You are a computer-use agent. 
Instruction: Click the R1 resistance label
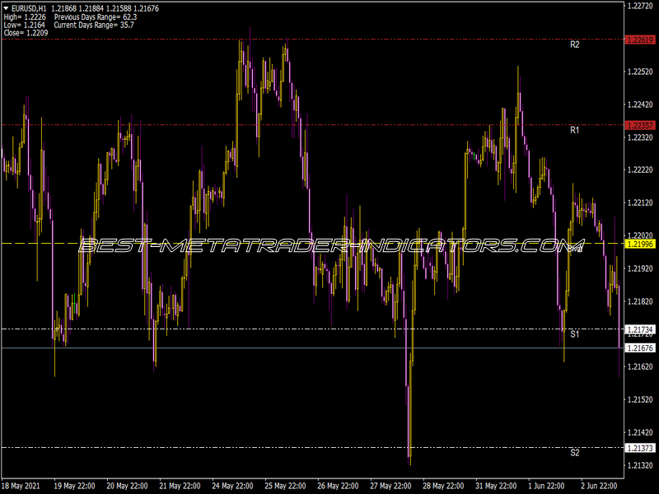tap(574, 130)
